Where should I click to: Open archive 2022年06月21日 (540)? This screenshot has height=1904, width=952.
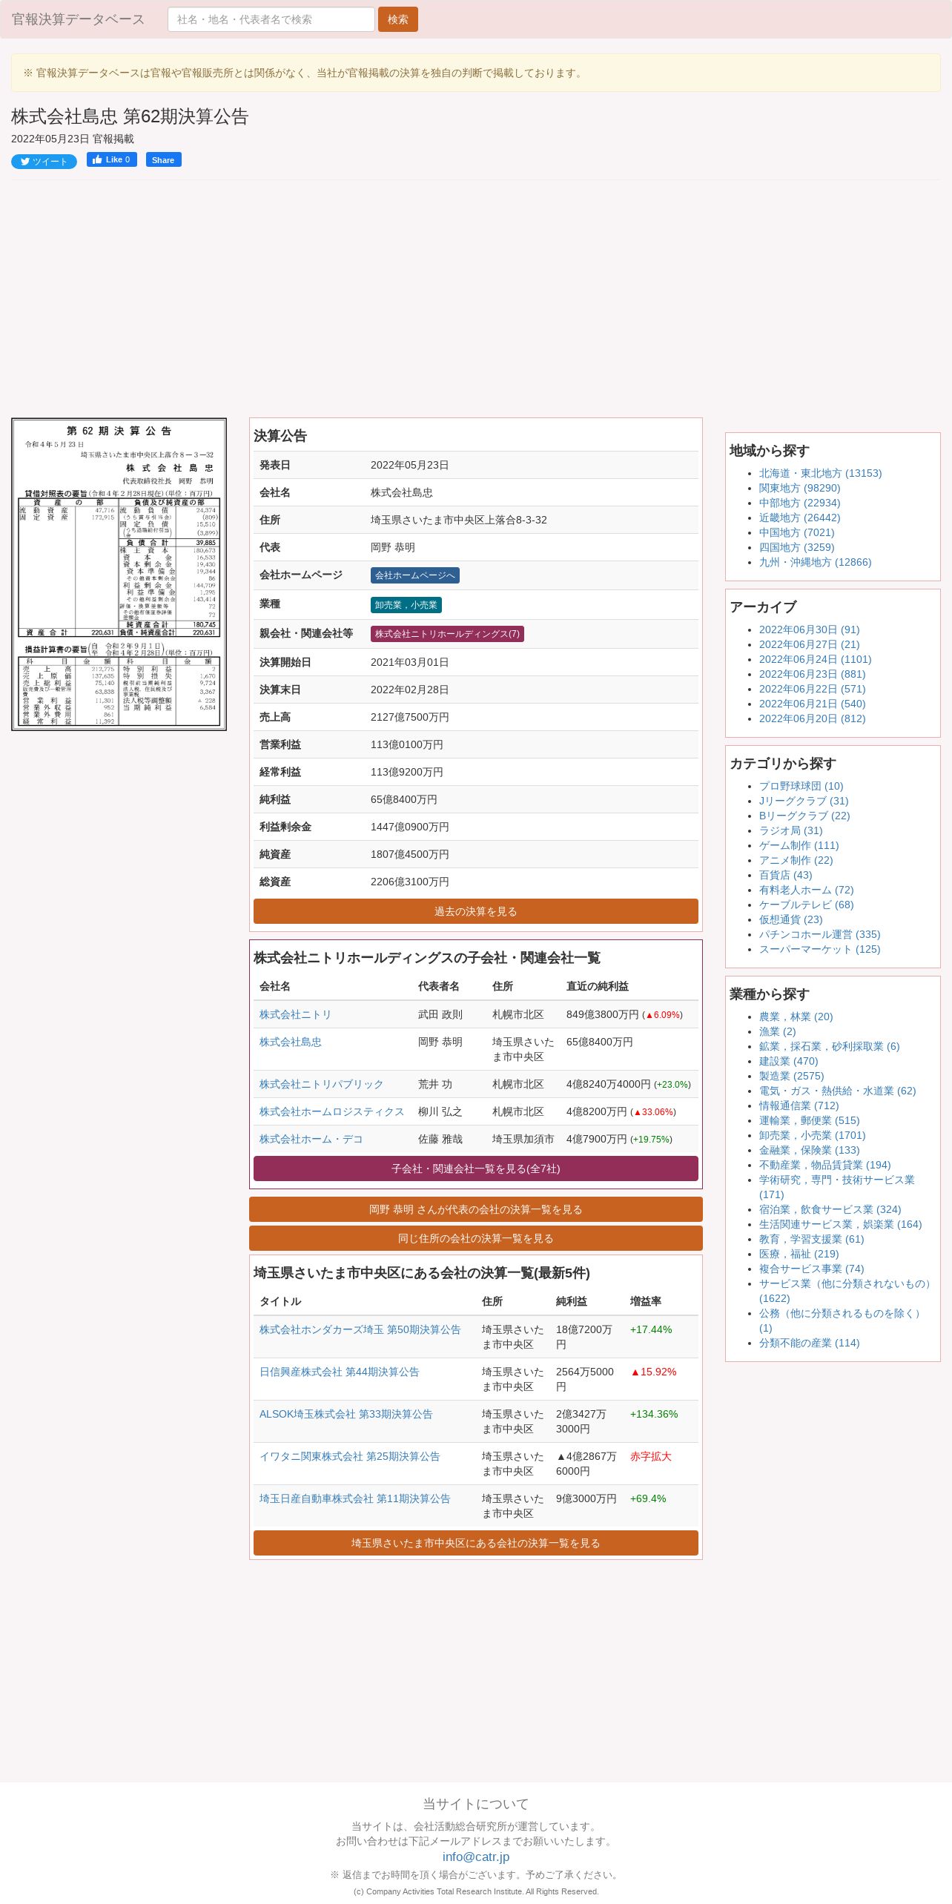tap(812, 704)
